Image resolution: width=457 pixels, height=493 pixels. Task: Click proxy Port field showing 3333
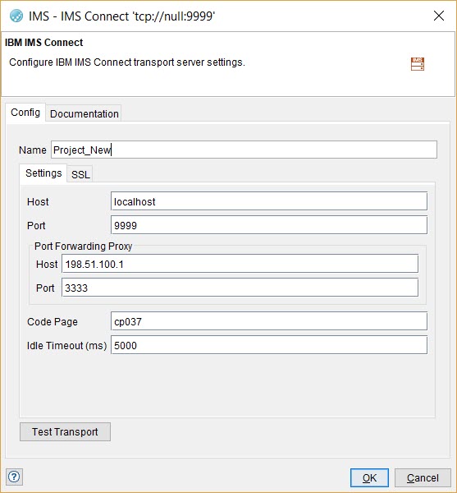point(240,288)
